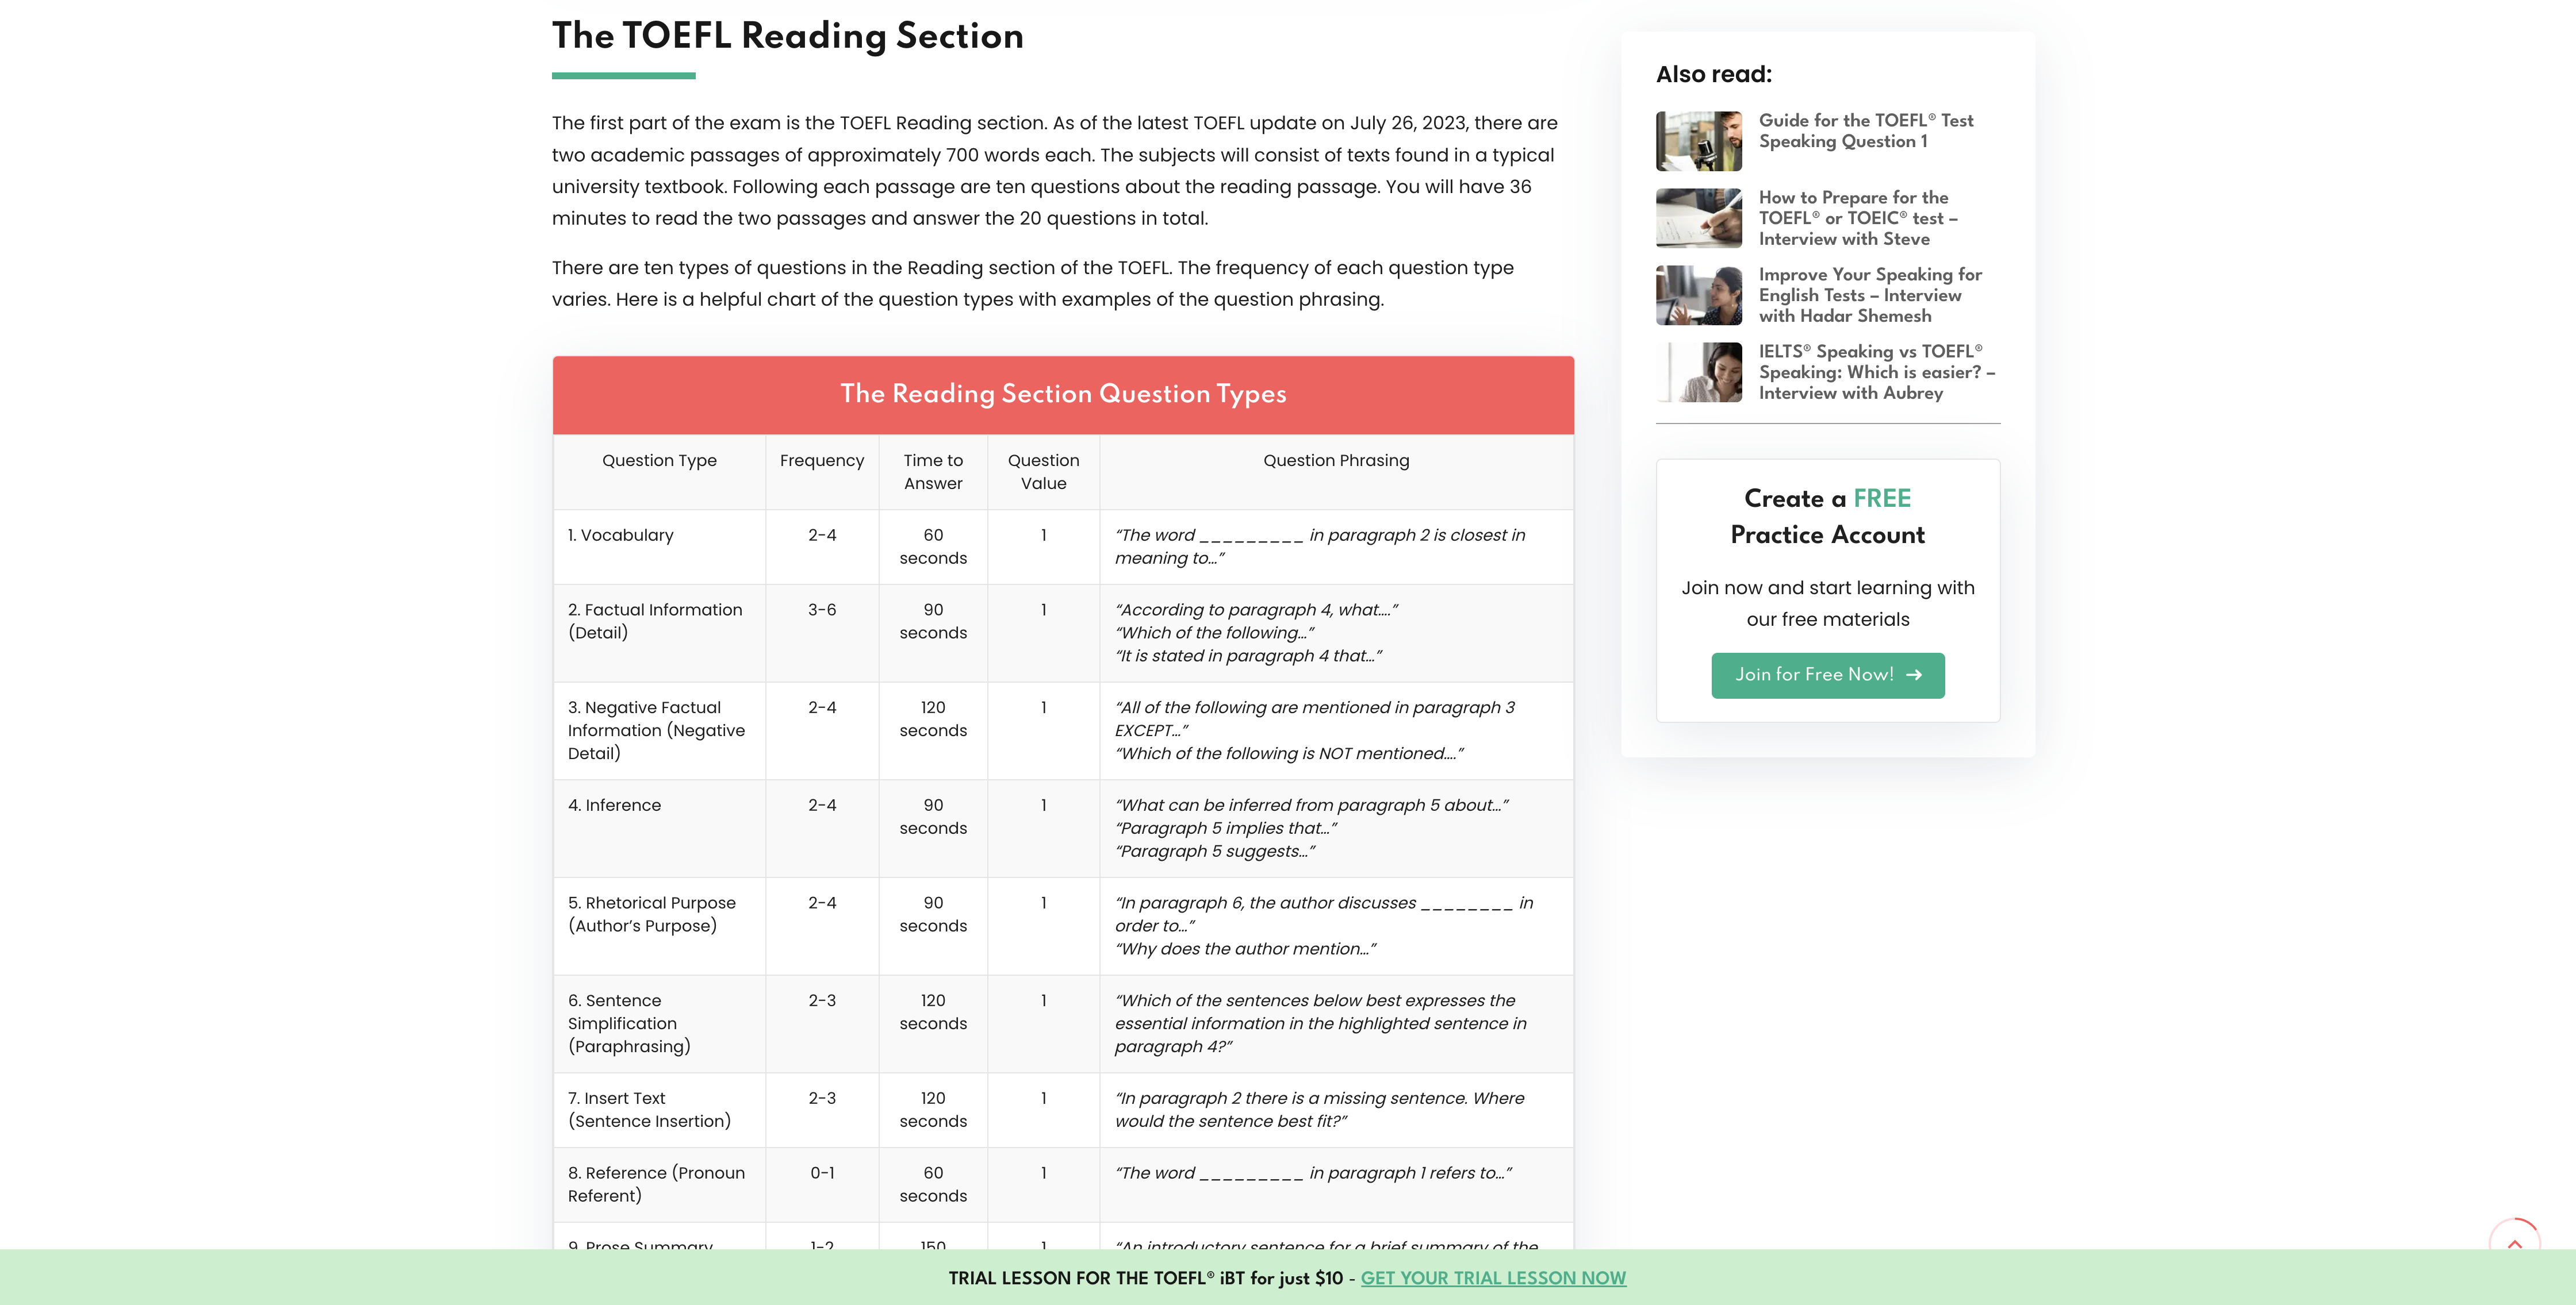Visit 'IELTS Speaking vs TOEFL Speaking' article link
2576x1305 pixels.
pyautogui.click(x=1876, y=372)
